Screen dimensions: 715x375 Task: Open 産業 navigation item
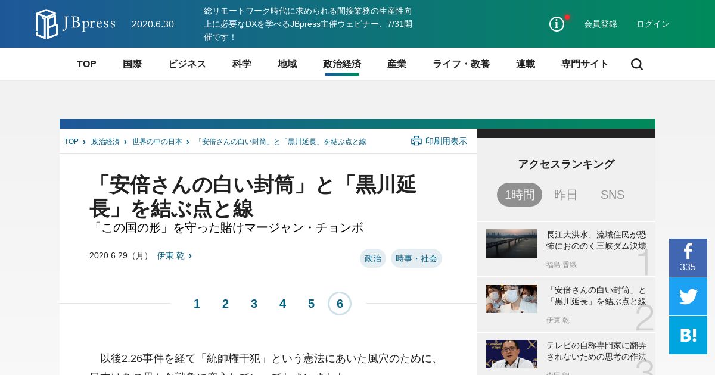397,64
